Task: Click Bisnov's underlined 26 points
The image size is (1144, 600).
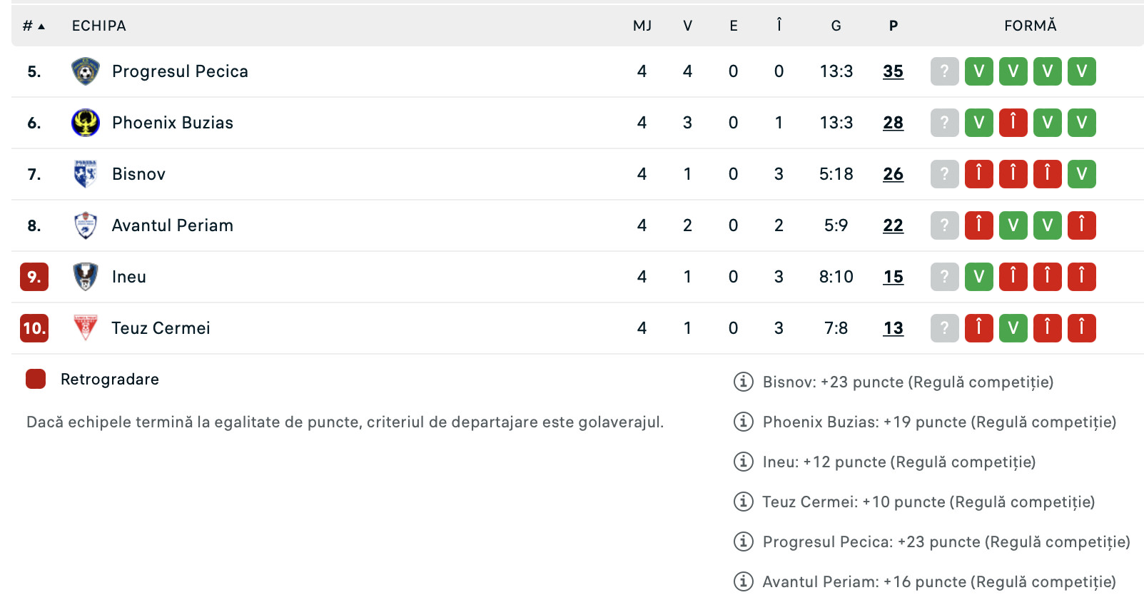Action: [894, 174]
